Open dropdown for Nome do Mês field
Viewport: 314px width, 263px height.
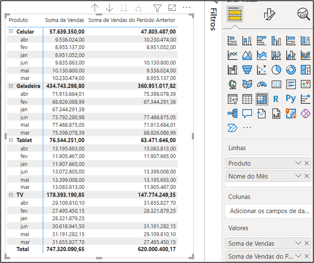tap(298, 176)
